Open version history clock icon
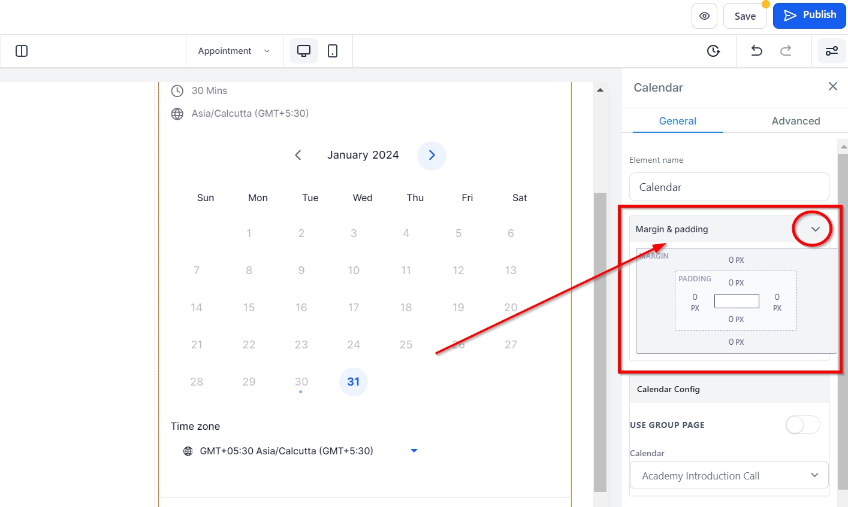Viewport: 848px width, 507px height. (713, 51)
